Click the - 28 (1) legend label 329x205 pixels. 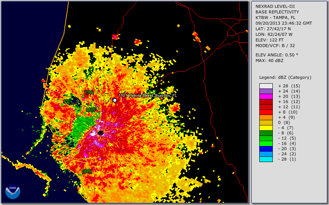[x=287, y=159]
